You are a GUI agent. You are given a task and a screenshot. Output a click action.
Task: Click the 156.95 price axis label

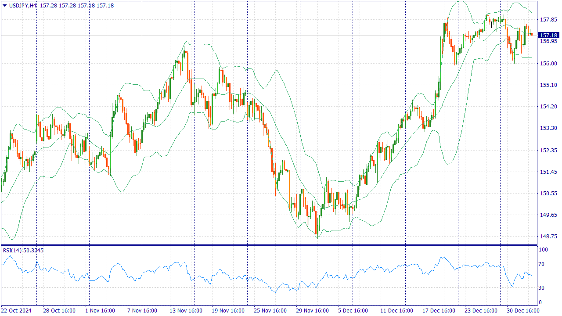click(x=548, y=41)
